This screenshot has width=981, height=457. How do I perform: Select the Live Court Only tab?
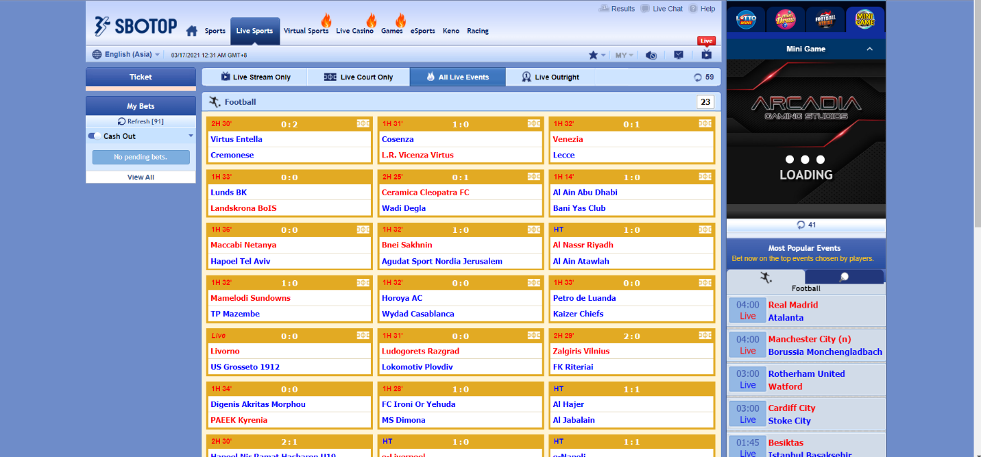(359, 77)
